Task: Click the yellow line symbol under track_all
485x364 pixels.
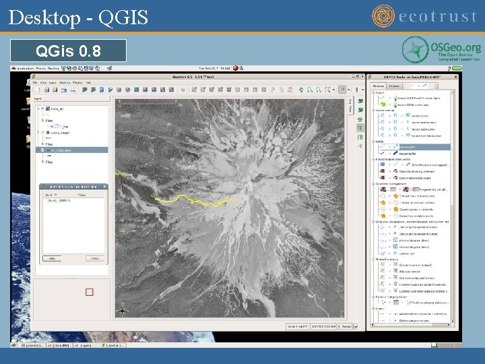Action: (x=48, y=115)
